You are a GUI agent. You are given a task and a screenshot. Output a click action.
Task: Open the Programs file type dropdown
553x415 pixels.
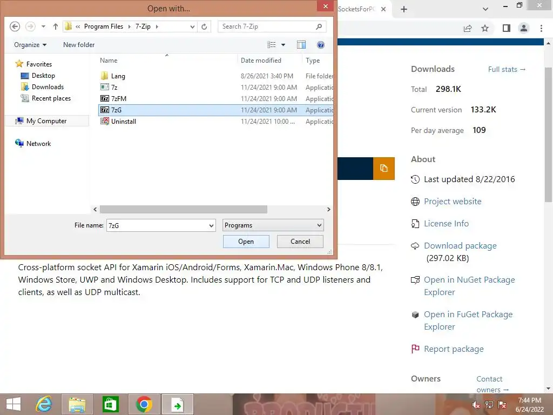point(273,225)
